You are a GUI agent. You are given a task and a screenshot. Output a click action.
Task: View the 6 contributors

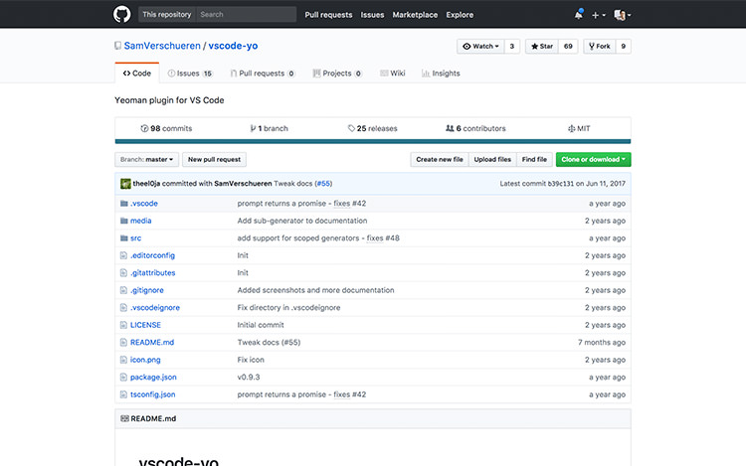click(x=475, y=128)
